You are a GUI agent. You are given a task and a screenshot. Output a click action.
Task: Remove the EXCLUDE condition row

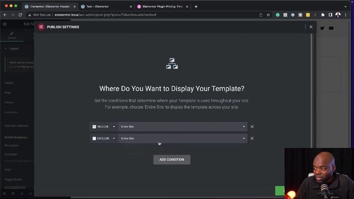click(x=252, y=138)
